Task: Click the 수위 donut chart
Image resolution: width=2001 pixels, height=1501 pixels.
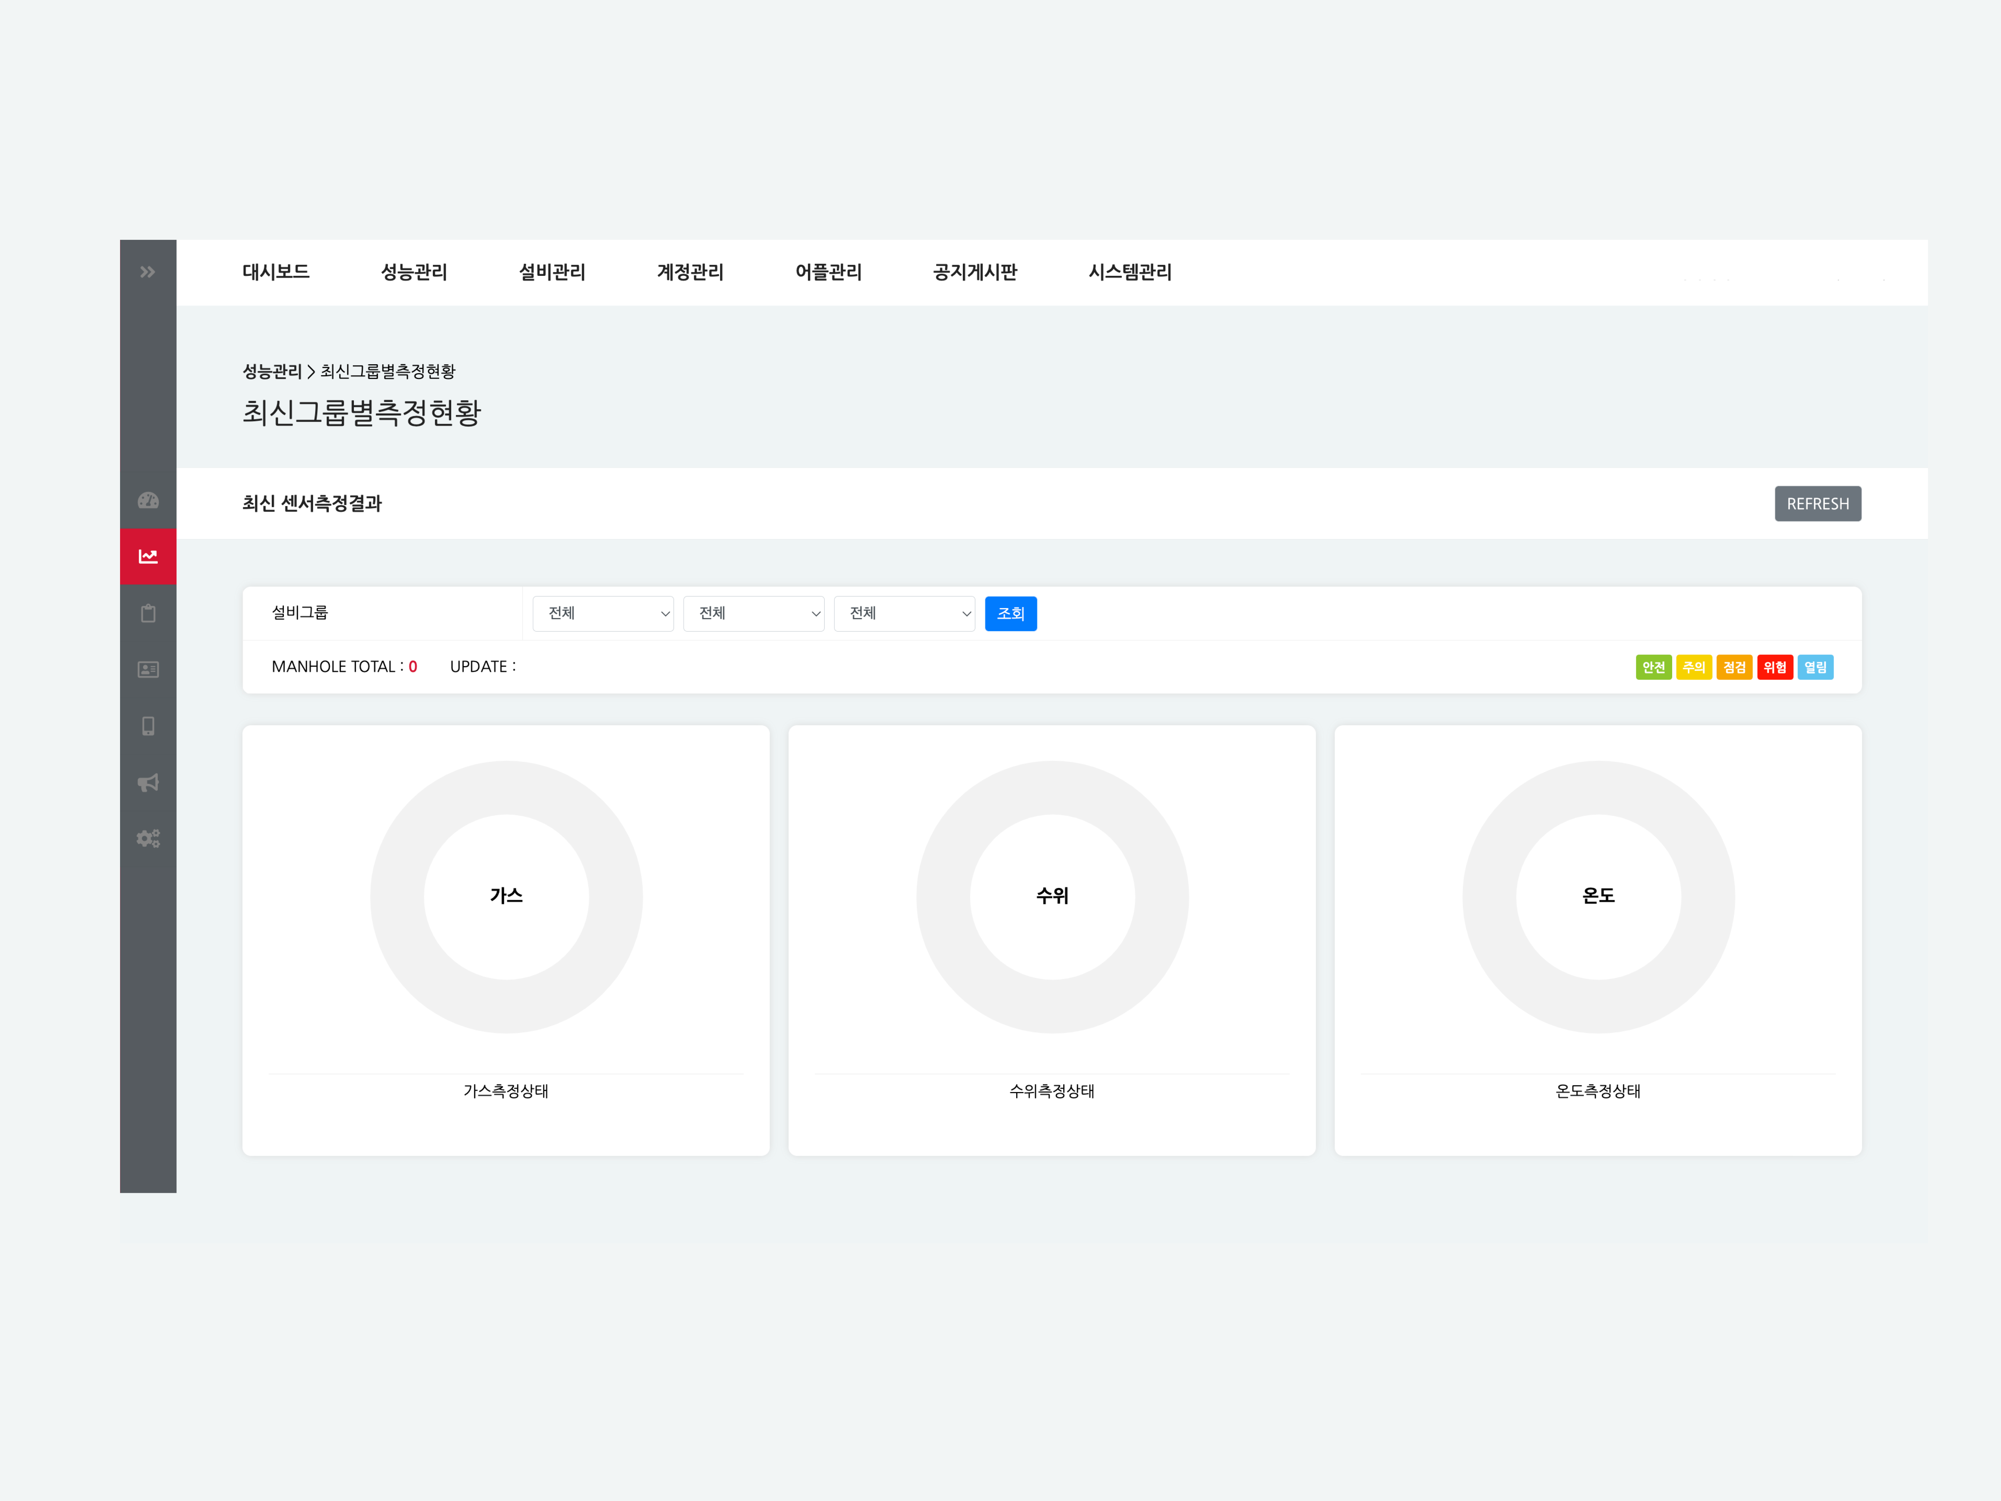Action: [1052, 897]
